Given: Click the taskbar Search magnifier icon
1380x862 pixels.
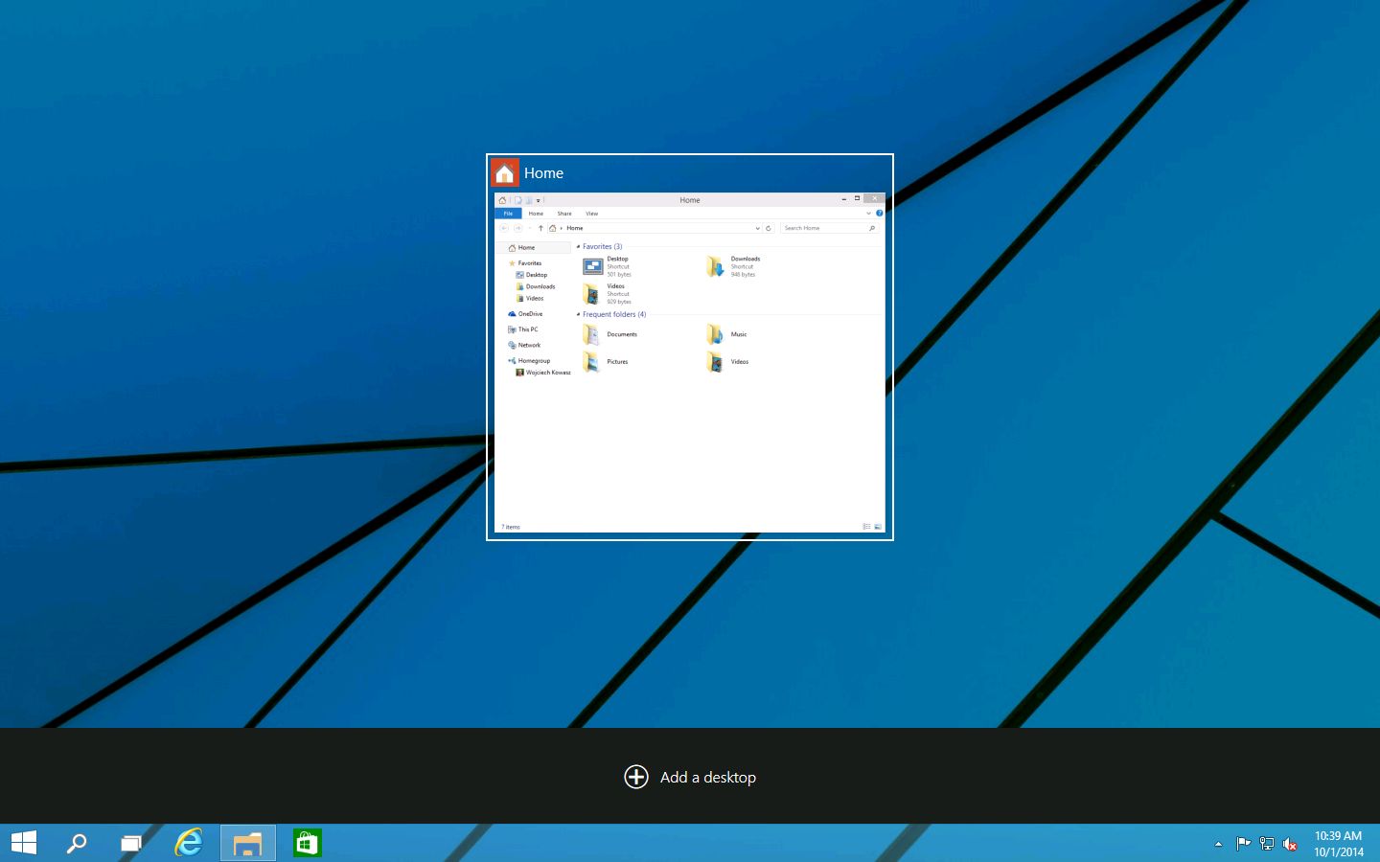Looking at the screenshot, I should pos(77,843).
